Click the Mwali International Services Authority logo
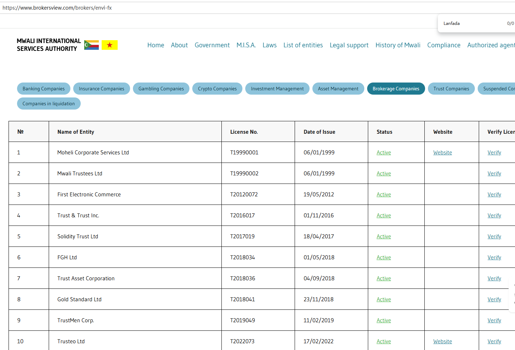Image resolution: width=515 pixels, height=350 pixels. pos(49,45)
